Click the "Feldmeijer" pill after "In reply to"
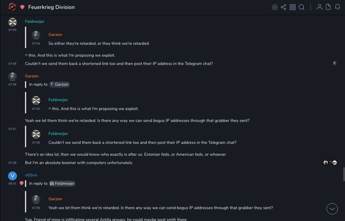Image resolution: width=345 pixels, height=221 pixels. pos(62,184)
